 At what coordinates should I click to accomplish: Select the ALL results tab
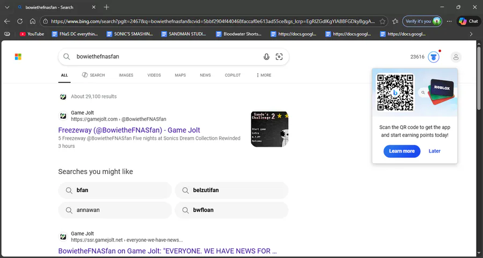click(x=64, y=75)
